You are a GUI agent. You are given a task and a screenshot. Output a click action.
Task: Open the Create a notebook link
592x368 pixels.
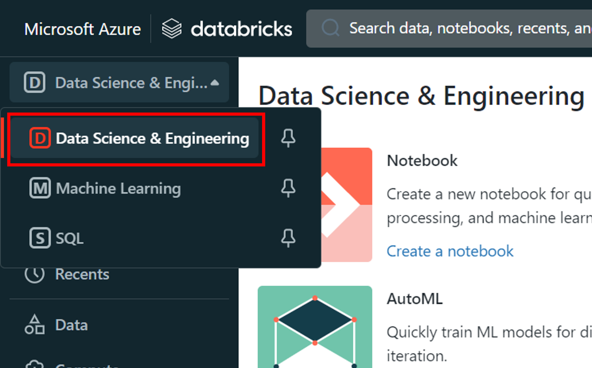[x=450, y=251]
